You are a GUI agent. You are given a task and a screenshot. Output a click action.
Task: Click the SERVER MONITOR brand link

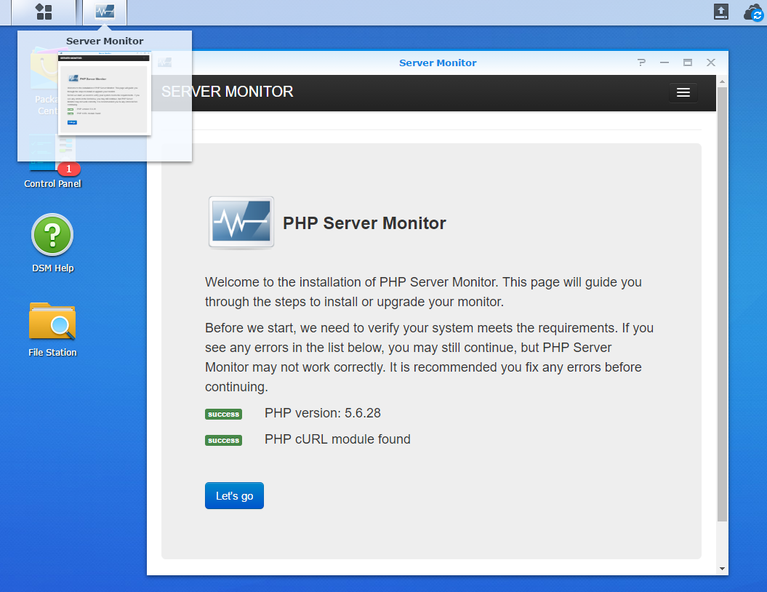coord(228,92)
